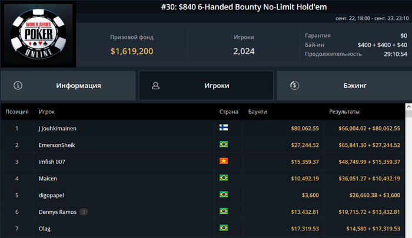Click the person icon on Игроки tab

(x=155, y=86)
